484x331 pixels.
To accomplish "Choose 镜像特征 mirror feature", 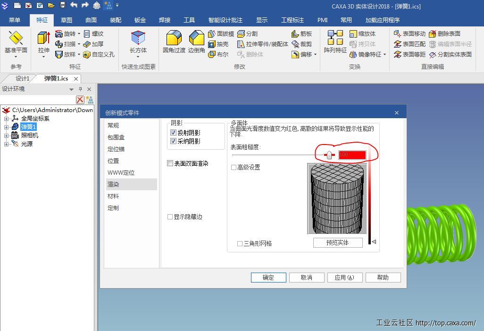I will (366, 55).
